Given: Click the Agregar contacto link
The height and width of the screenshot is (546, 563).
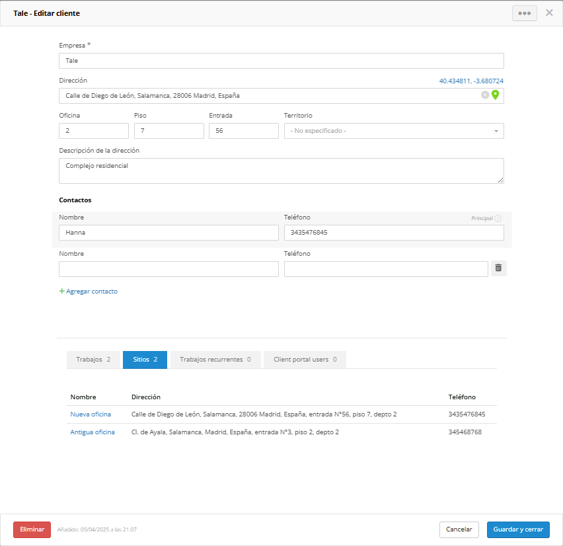Looking at the screenshot, I should tap(92, 292).
